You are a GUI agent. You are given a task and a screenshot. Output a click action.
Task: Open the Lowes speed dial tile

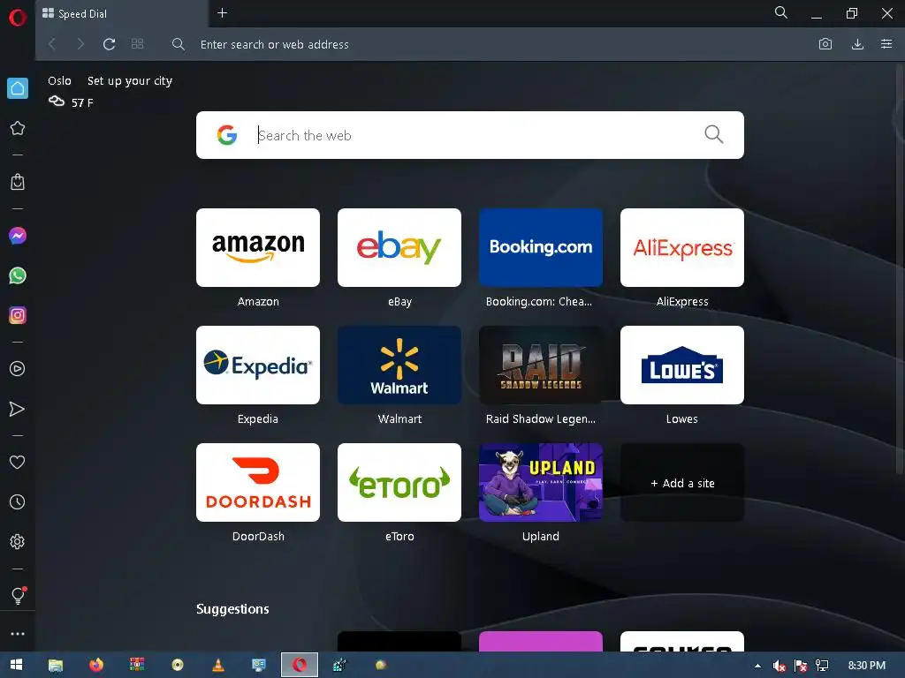point(682,365)
